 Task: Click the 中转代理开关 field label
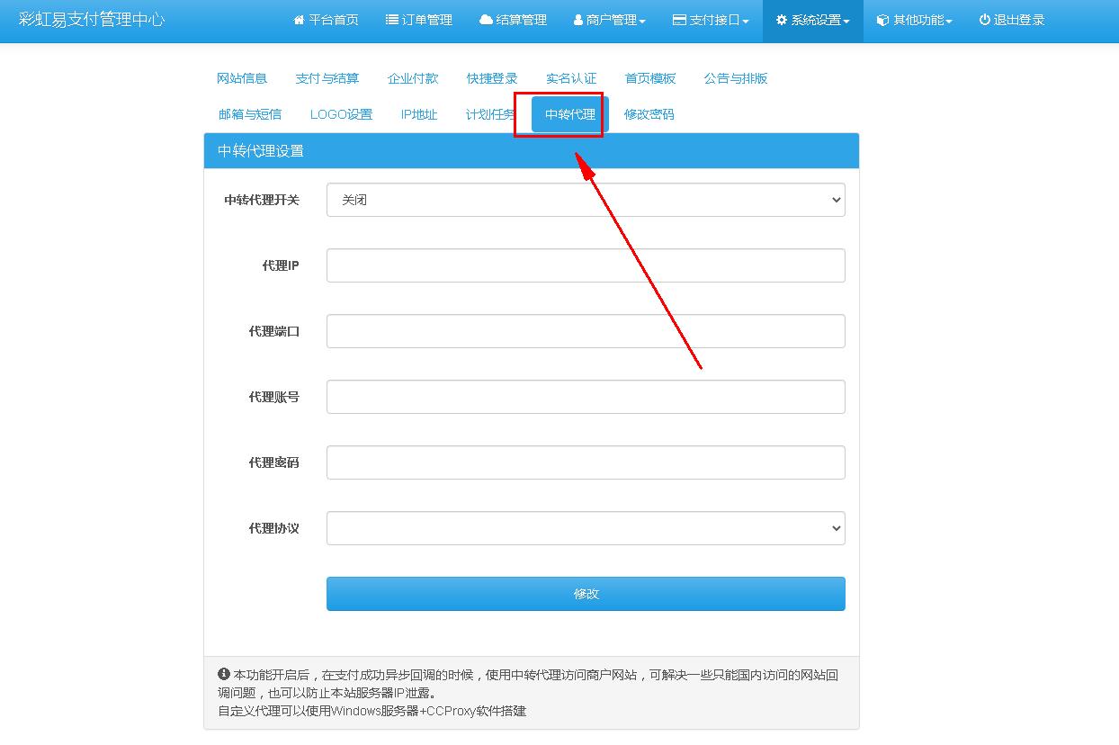point(262,200)
